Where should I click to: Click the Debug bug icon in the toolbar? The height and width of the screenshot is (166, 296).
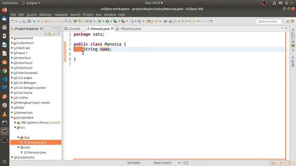pos(99,21)
